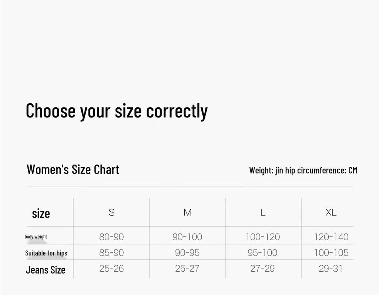Click the 29-31 jeans size cell
Image resolution: width=379 pixels, height=295 pixels.
(331, 268)
